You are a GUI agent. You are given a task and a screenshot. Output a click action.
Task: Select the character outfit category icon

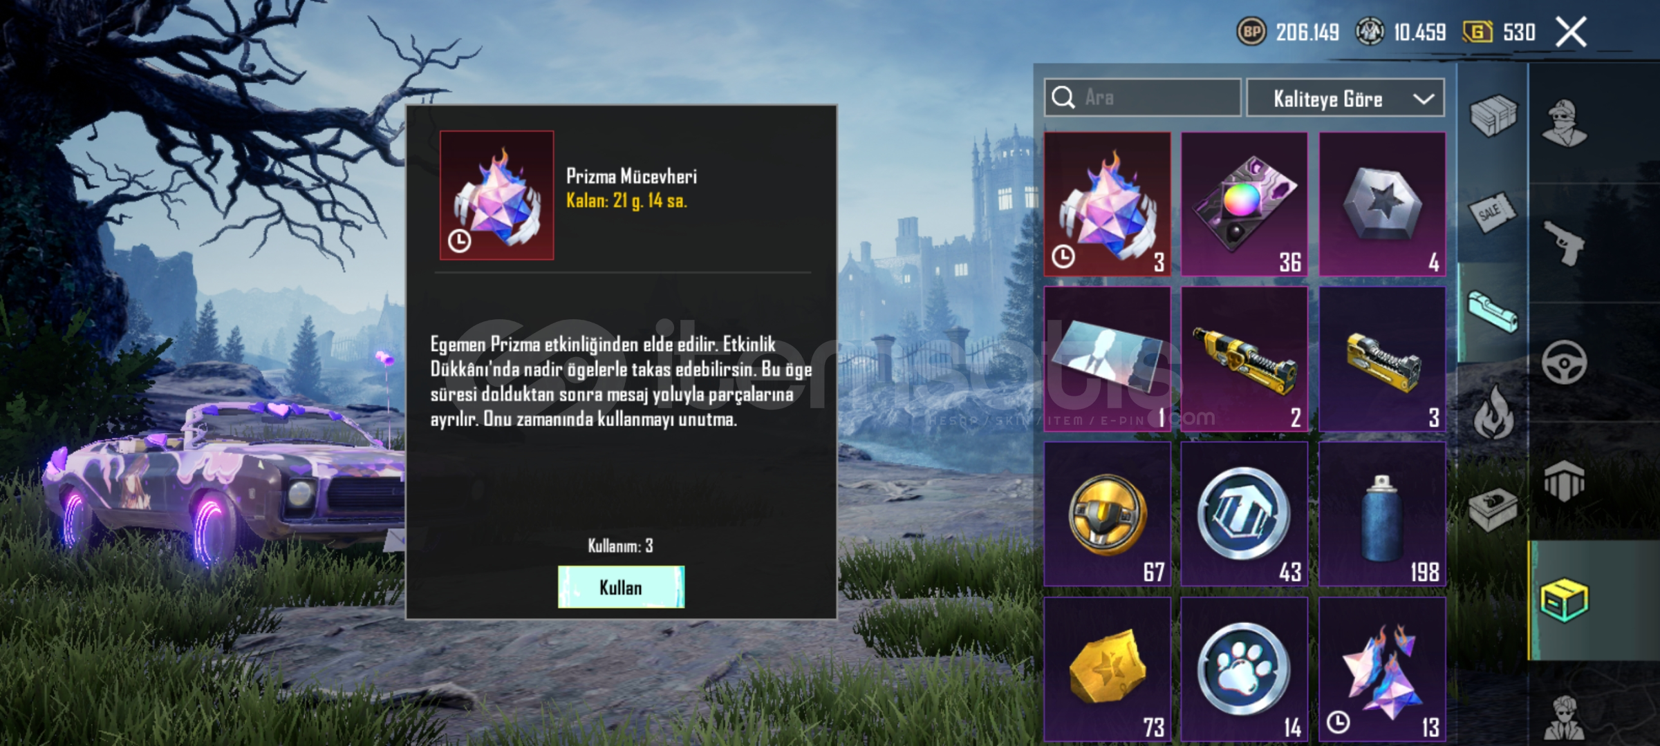[x=1565, y=123]
